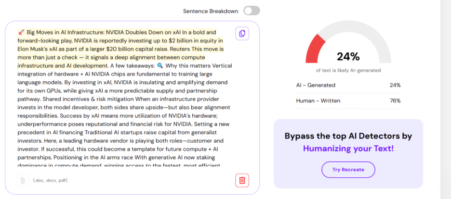Viewport: 451px width, 199px height.
Task: Click "of text is likely AI-generated" caption
Action: [348, 70]
